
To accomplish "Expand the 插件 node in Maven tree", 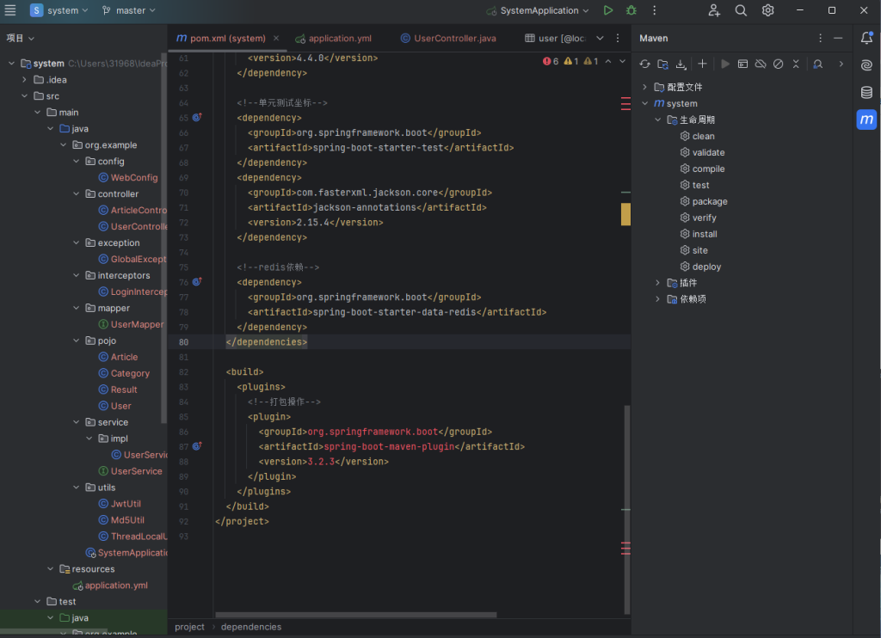I will (658, 283).
